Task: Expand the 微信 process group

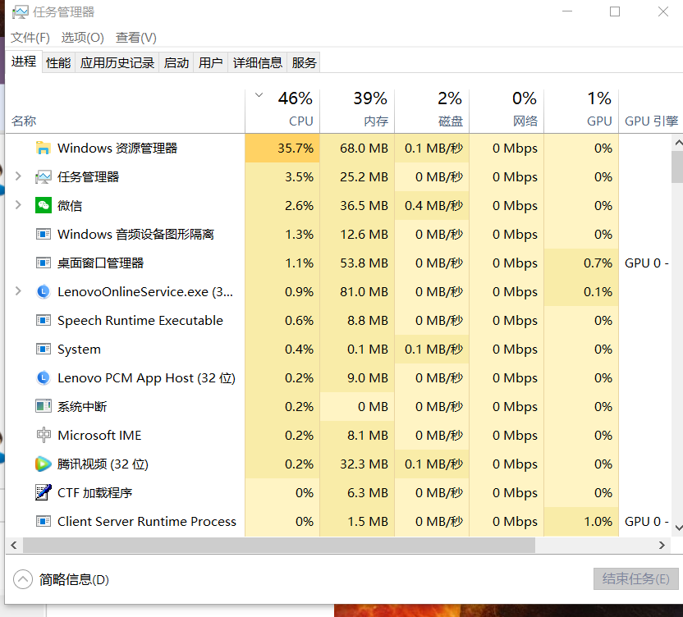Action: click(18, 205)
